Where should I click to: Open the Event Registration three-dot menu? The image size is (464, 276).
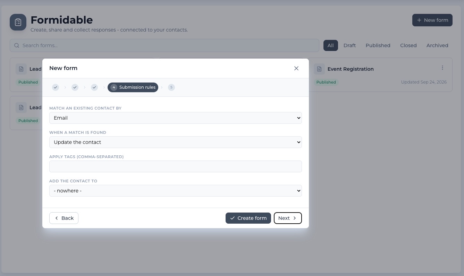click(442, 68)
